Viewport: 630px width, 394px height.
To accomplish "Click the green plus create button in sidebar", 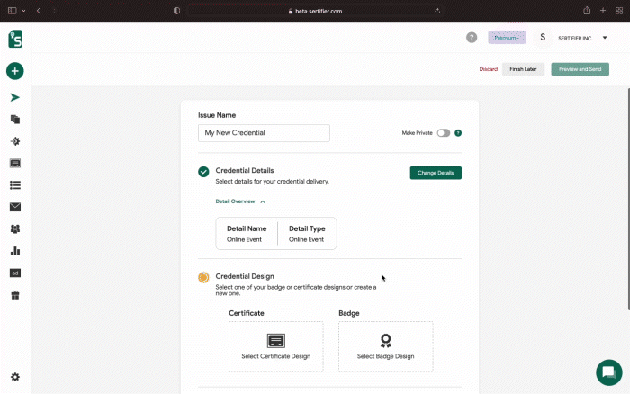I will click(15, 71).
